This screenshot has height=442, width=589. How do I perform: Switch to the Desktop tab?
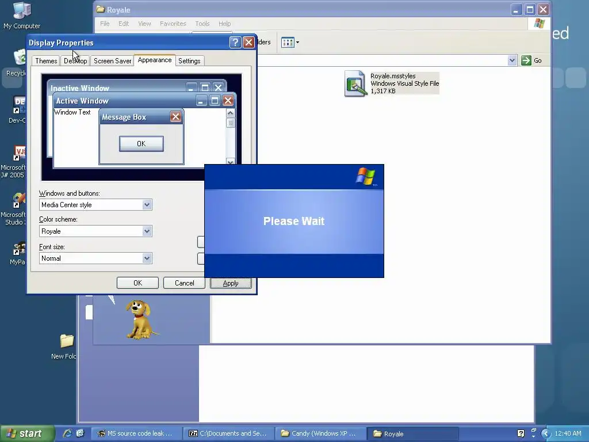(x=75, y=61)
